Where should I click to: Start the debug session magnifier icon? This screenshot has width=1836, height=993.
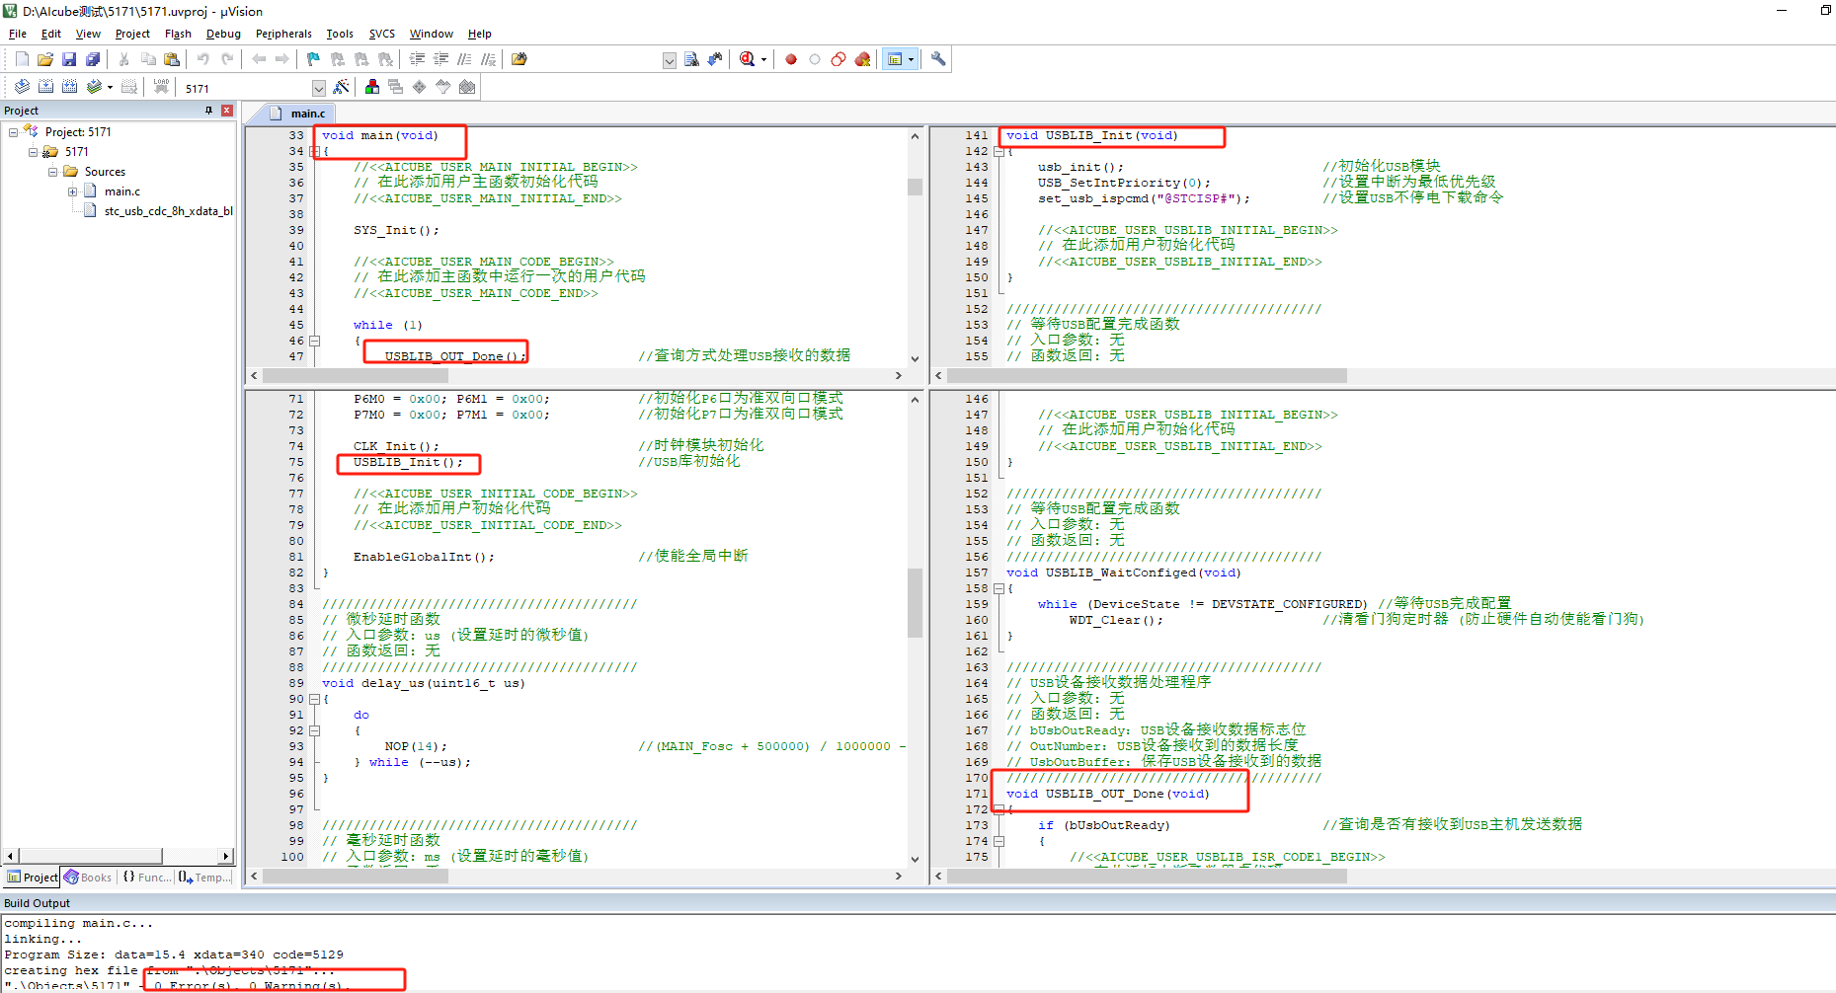coord(747,59)
